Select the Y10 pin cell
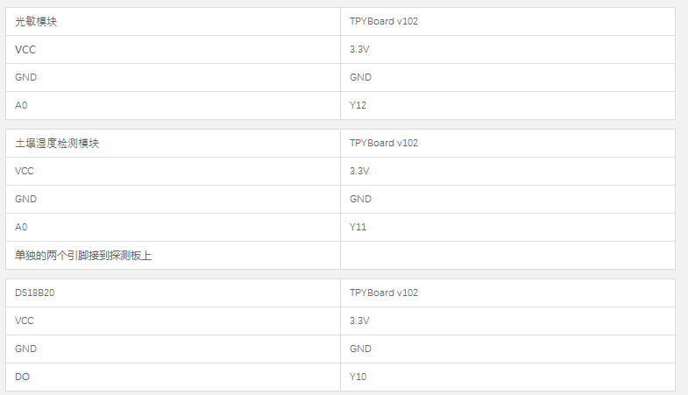The height and width of the screenshot is (395, 688). tap(507, 377)
